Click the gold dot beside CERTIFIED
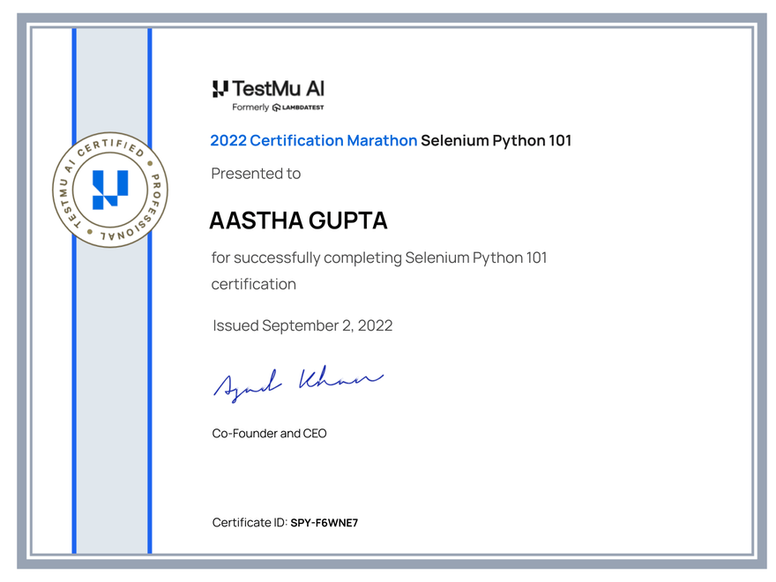Screen dimensions: 776x582 tap(150, 163)
